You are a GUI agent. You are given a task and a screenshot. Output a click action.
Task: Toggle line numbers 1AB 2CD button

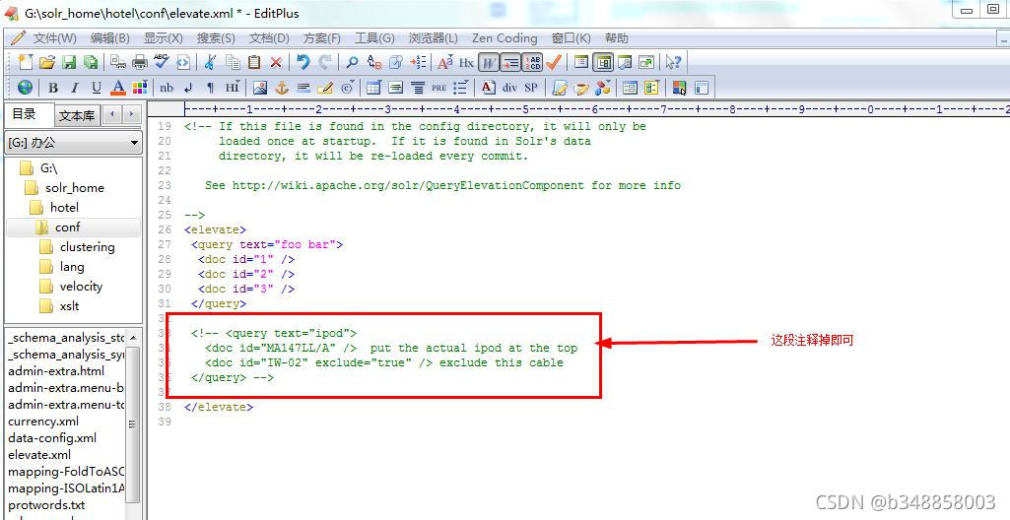(532, 62)
